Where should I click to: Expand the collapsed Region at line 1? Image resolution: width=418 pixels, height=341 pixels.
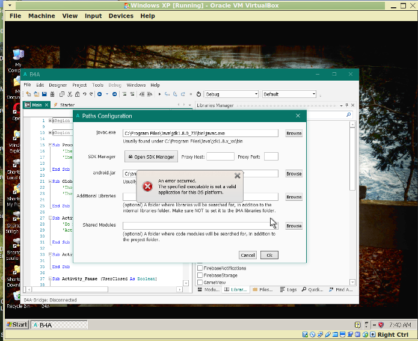click(x=50, y=120)
